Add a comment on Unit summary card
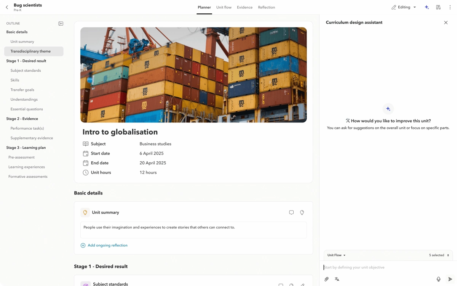 point(291,212)
